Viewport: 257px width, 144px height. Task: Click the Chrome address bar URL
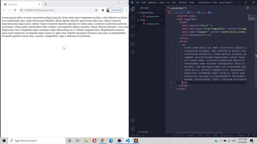coord(39,10)
